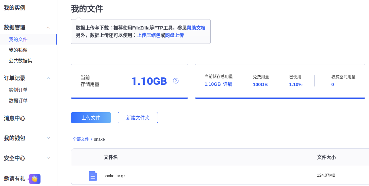The width and height of the screenshot is (369, 186).
Task: Click the 安全中心 section title
Action: coord(14,158)
